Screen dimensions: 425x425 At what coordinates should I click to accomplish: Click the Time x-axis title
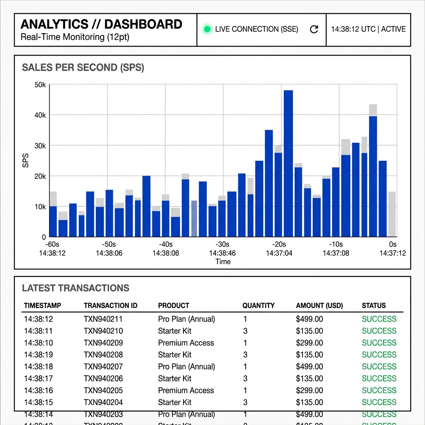pyautogui.click(x=223, y=261)
